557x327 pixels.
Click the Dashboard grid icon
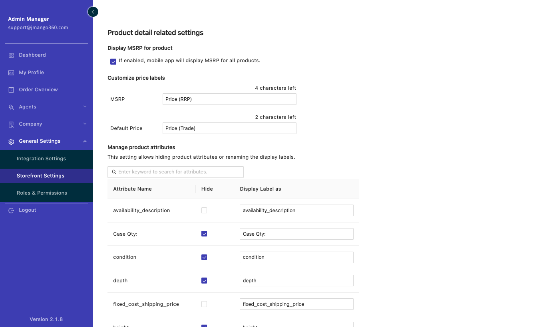pos(11,55)
